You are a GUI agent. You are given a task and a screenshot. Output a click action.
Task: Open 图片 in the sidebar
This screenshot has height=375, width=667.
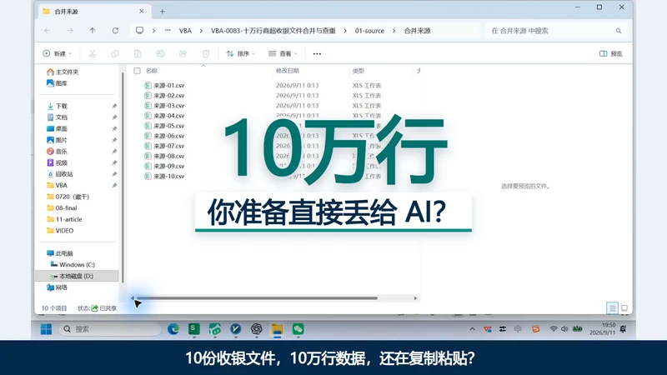pos(57,140)
